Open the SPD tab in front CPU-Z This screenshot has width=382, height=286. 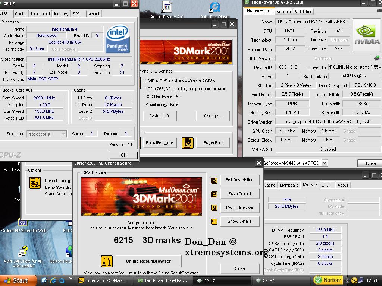(76, 14)
